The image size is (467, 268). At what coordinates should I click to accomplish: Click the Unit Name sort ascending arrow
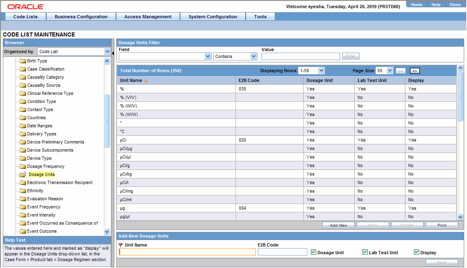[x=146, y=81]
